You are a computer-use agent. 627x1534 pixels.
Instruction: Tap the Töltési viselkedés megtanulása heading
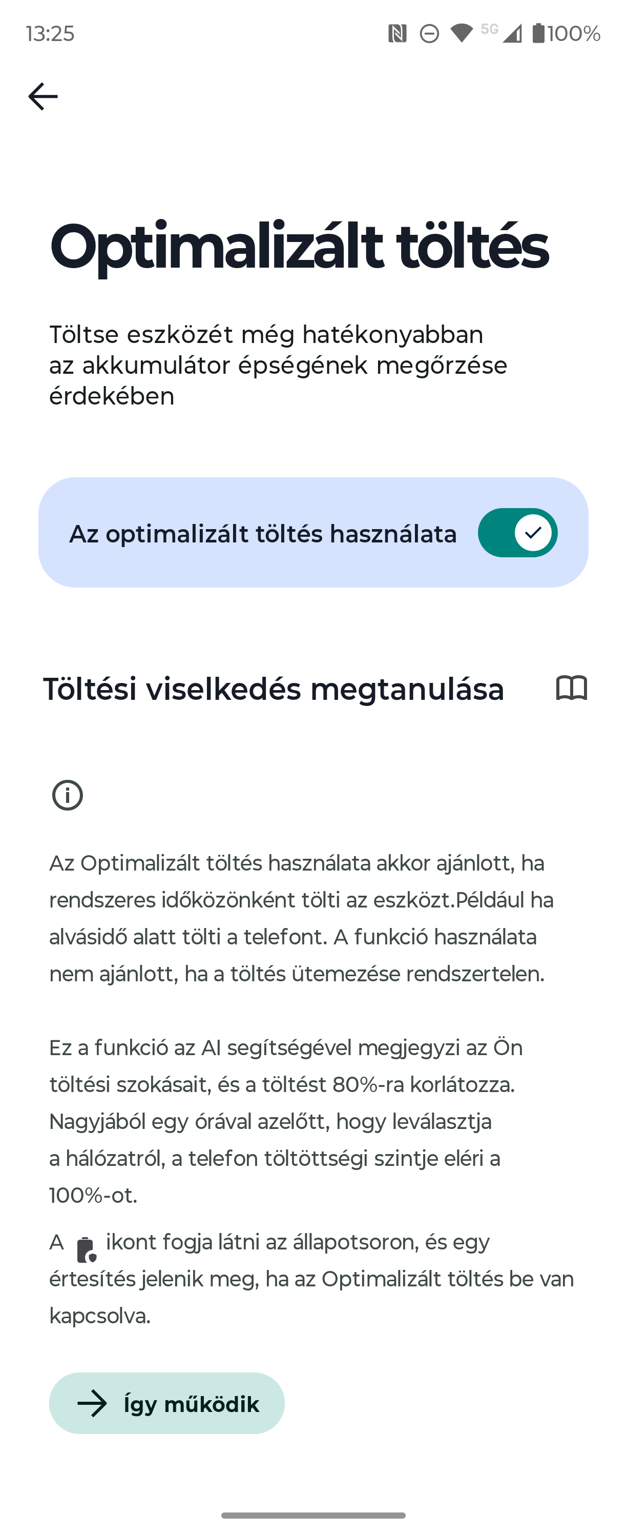point(274,689)
